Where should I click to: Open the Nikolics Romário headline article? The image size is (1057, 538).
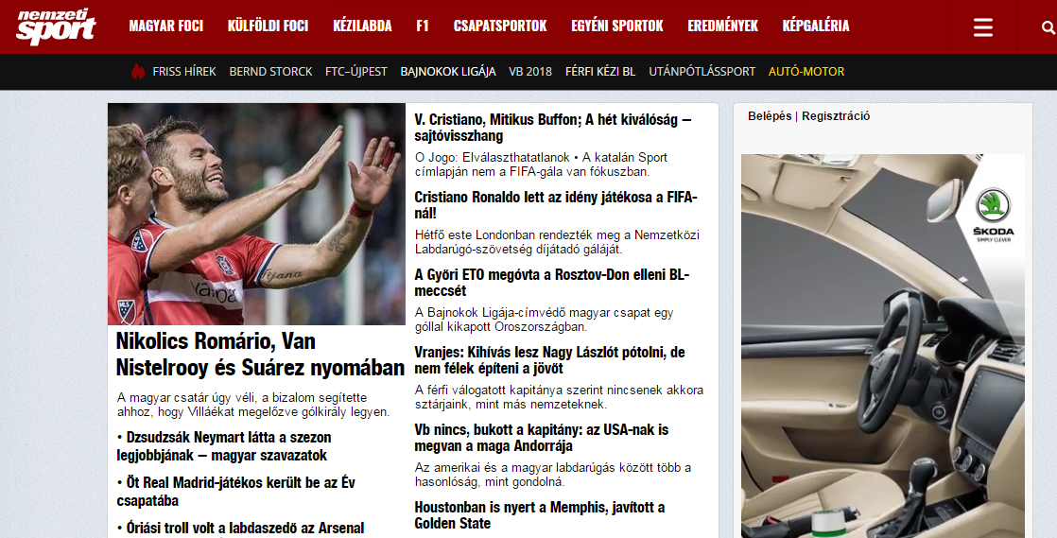pos(260,355)
